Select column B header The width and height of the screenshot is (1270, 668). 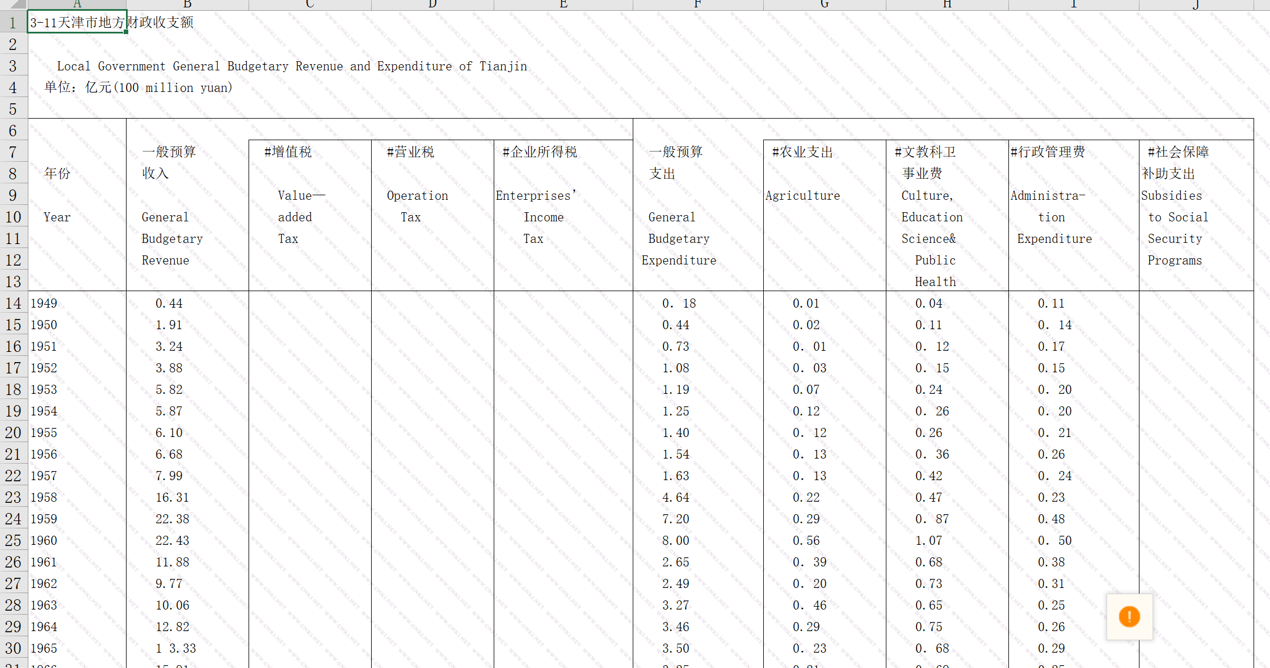point(187,5)
